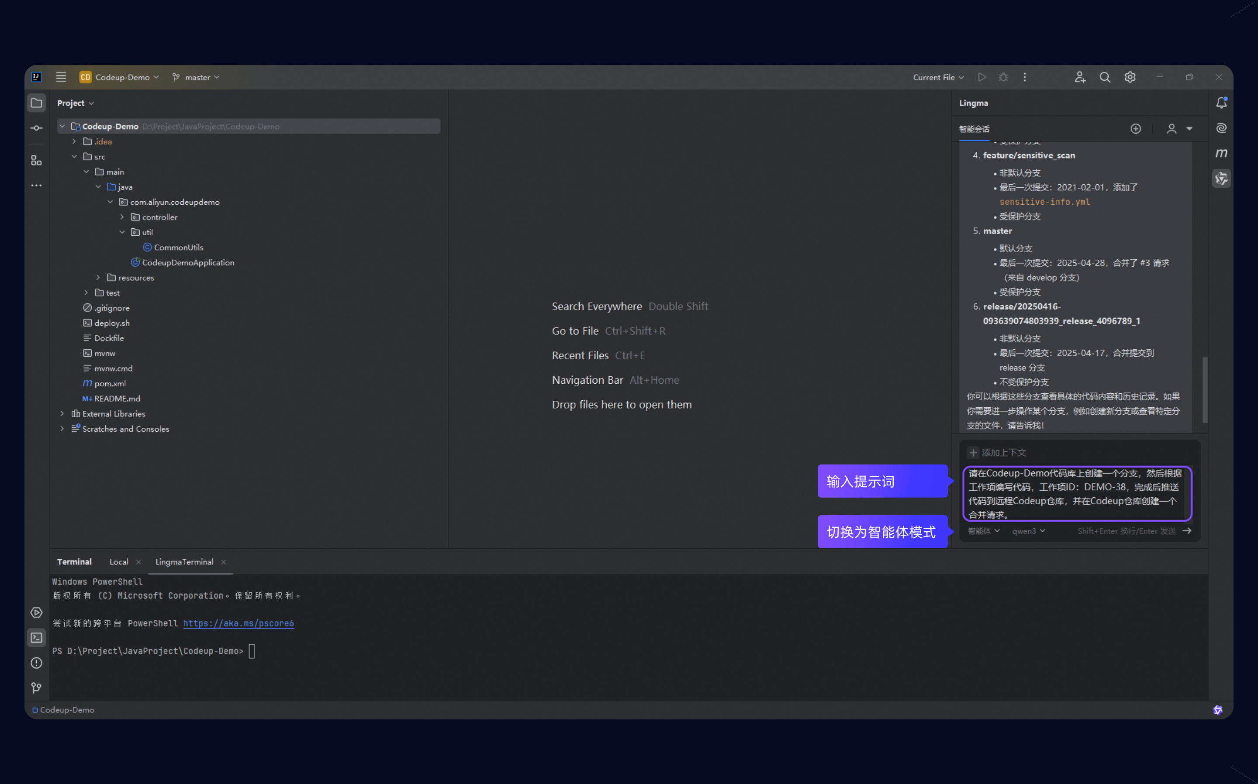Select the Codeup-Demo root project node
Screen dimensions: 1258x784
click(x=249, y=127)
